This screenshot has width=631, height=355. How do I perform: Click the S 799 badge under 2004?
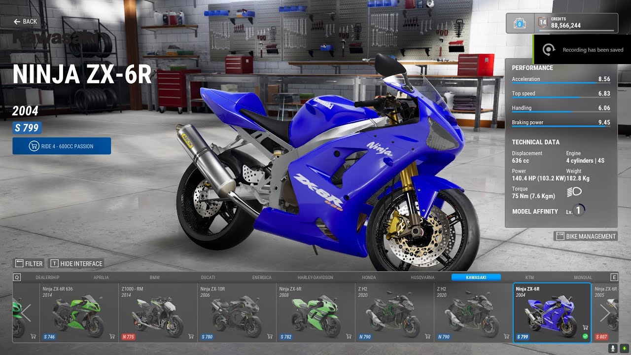tap(27, 128)
